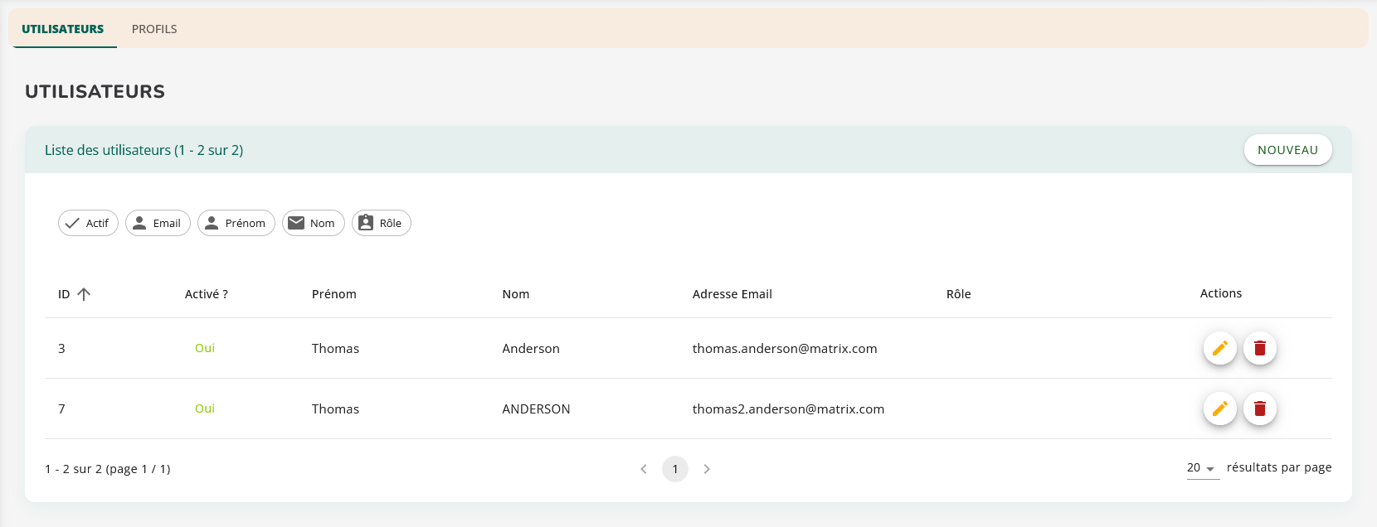The image size is (1377, 527).
Task: Sort by Adresse Email column header
Action: pos(732,294)
